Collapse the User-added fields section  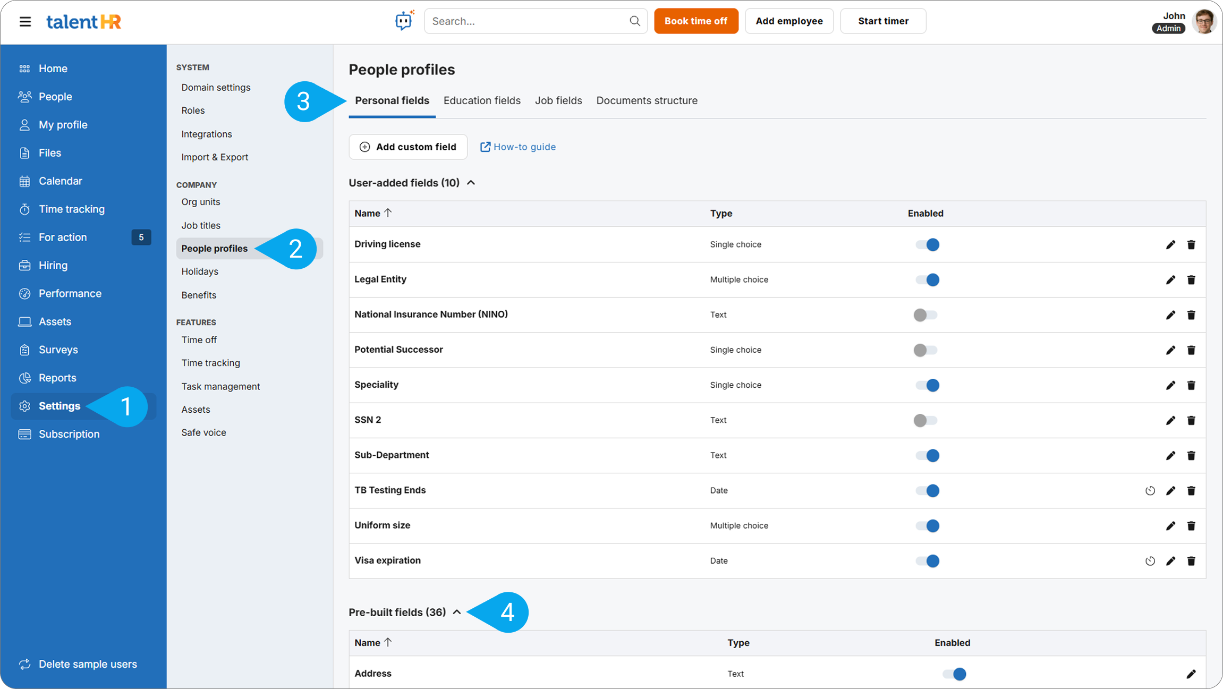pos(471,183)
